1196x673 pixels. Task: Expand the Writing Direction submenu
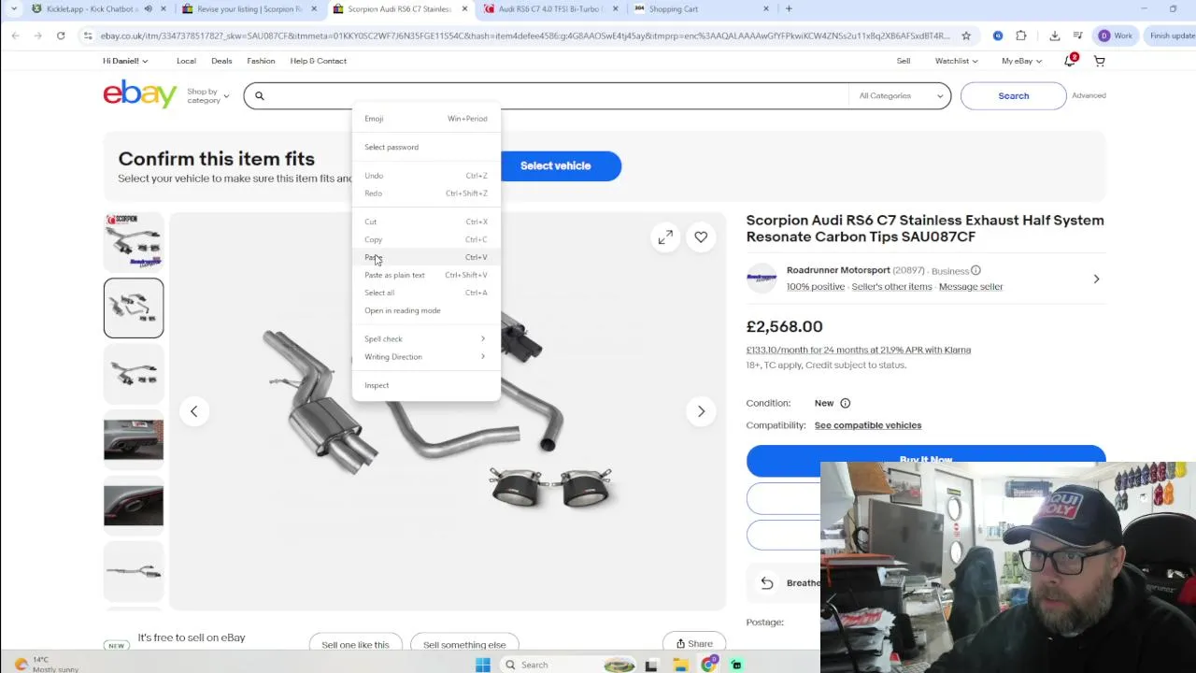[426, 356]
